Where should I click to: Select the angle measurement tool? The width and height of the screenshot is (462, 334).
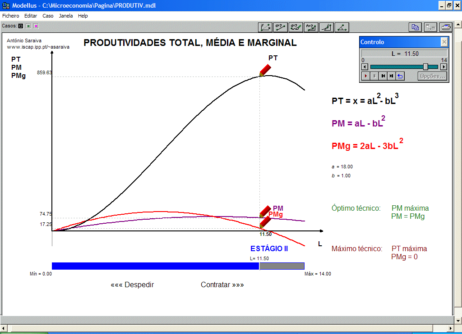[342, 27]
